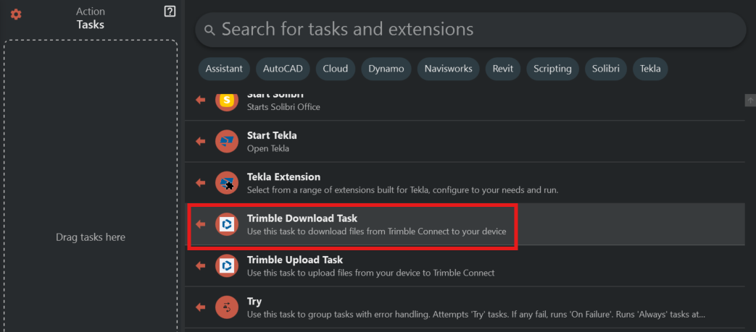Open settings with the gear icon
The image size is (756, 332).
(x=16, y=14)
